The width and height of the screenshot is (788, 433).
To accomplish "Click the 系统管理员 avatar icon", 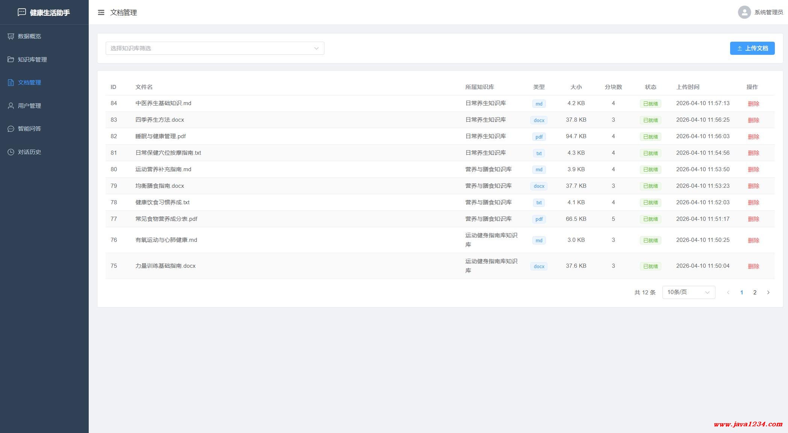I will (x=744, y=12).
